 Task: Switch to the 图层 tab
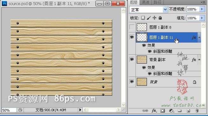tap(134, 2)
